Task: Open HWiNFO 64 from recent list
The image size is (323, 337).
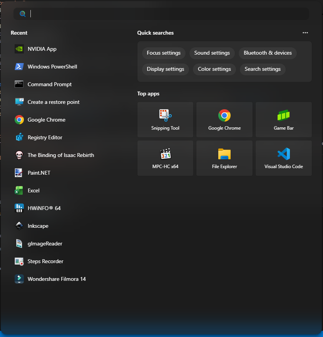Action: click(x=44, y=208)
